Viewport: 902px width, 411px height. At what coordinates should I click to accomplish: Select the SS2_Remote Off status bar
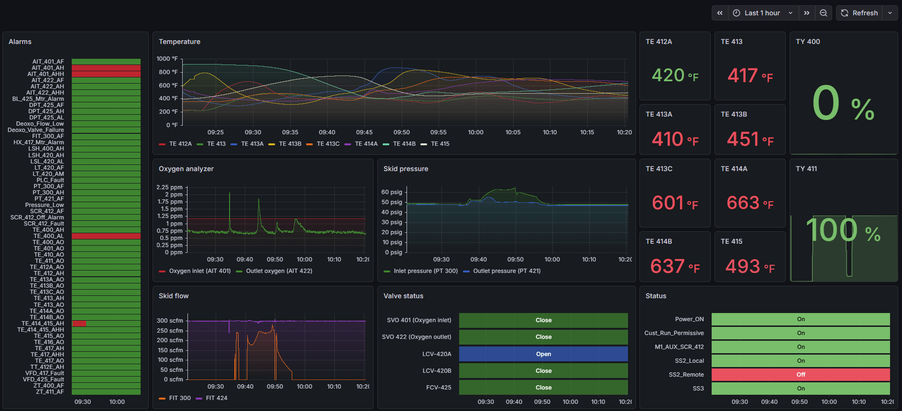pos(801,375)
